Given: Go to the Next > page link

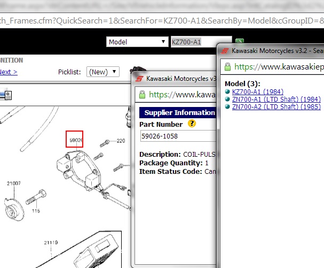Looking at the screenshot, I should [9, 72].
